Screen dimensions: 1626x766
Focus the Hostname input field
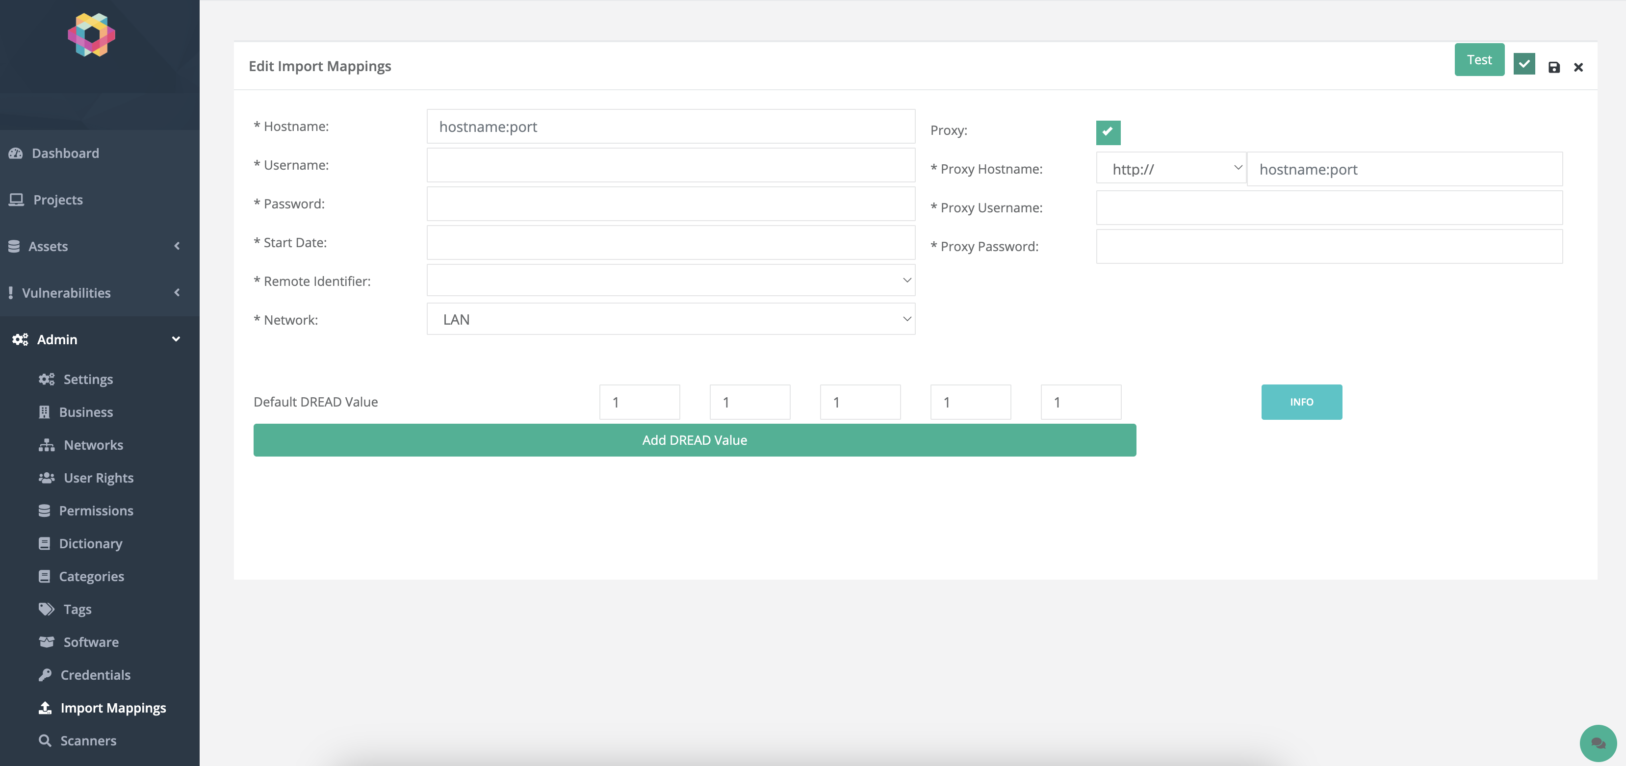[671, 126]
